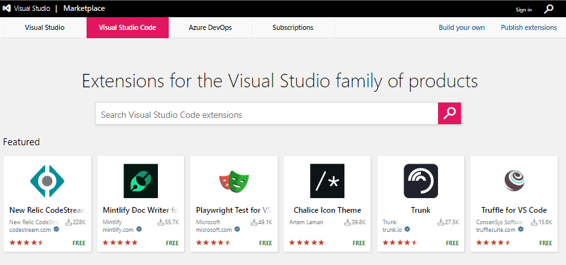Viewport: 566px width, 265px height.
Task: Open the Truffle for VS Code logo
Action: [x=514, y=181]
